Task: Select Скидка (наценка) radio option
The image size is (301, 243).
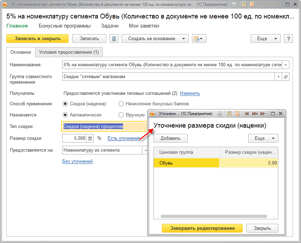Action: [x=65, y=104]
